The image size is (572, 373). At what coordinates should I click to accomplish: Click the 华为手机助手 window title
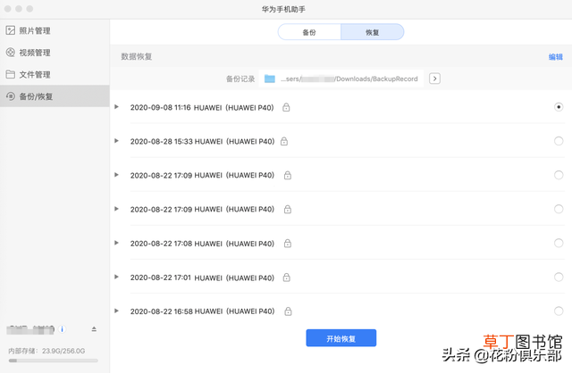coord(283,9)
